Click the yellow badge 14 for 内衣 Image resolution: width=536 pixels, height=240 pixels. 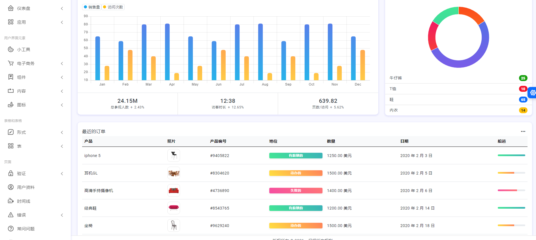click(523, 110)
